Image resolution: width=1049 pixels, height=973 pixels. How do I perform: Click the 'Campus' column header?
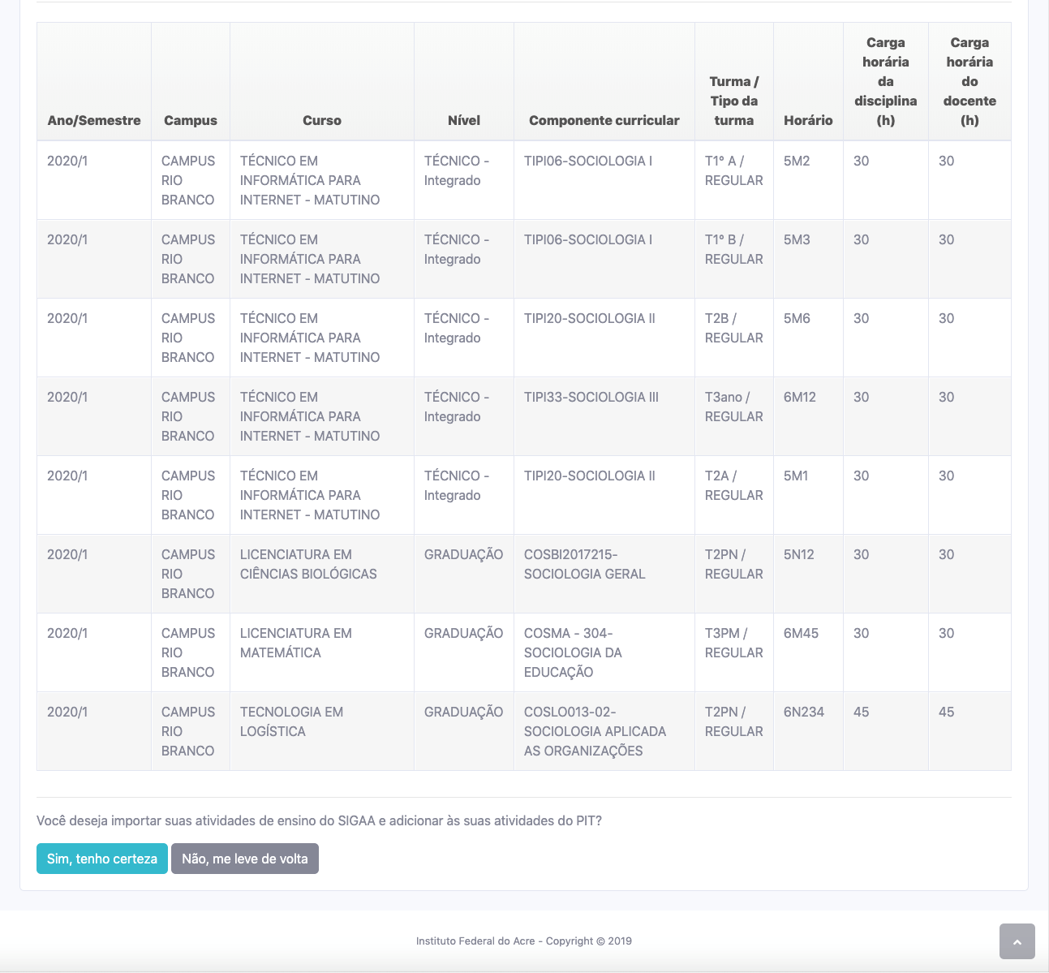(x=191, y=120)
